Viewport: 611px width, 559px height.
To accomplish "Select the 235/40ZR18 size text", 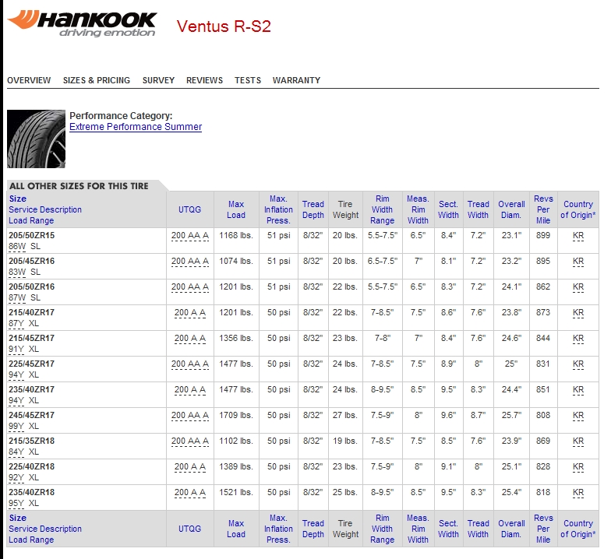I will (x=31, y=492).
